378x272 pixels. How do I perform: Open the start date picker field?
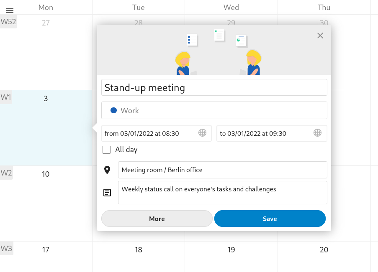[150, 134]
